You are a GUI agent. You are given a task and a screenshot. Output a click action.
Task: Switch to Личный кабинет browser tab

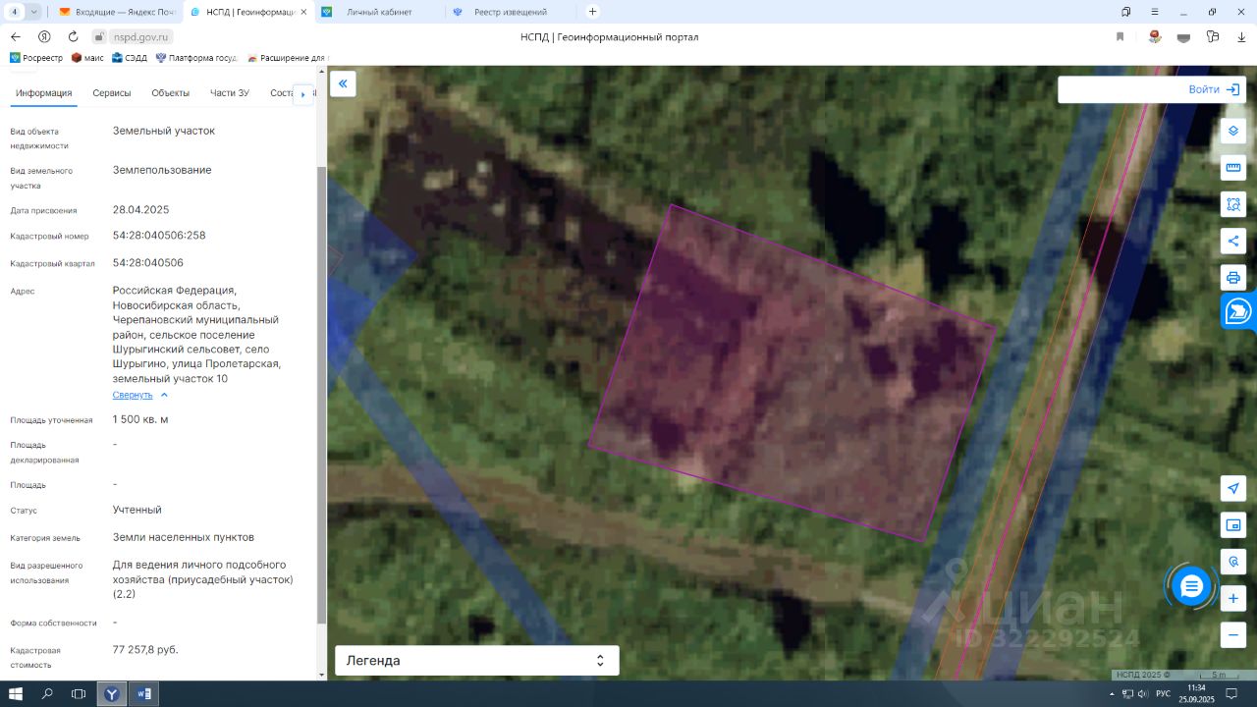pos(378,12)
